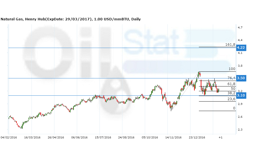Select the 161,8 Fibonacci level label
Viewport: 255px width, 142px height.
[x=230, y=45]
